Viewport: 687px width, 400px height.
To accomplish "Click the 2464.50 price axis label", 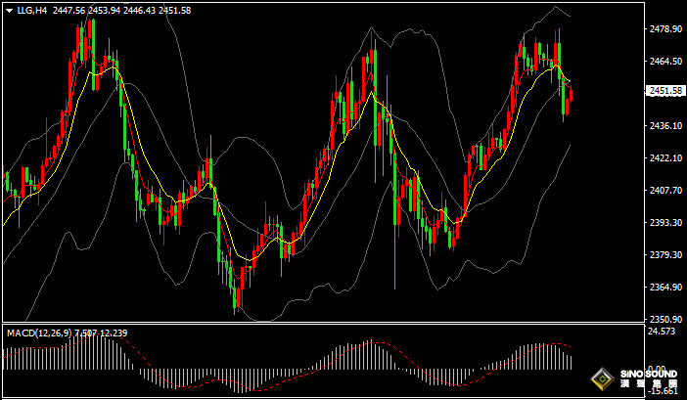I will coord(664,62).
